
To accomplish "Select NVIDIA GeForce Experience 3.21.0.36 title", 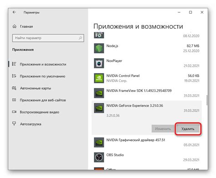I will click(x=134, y=106).
